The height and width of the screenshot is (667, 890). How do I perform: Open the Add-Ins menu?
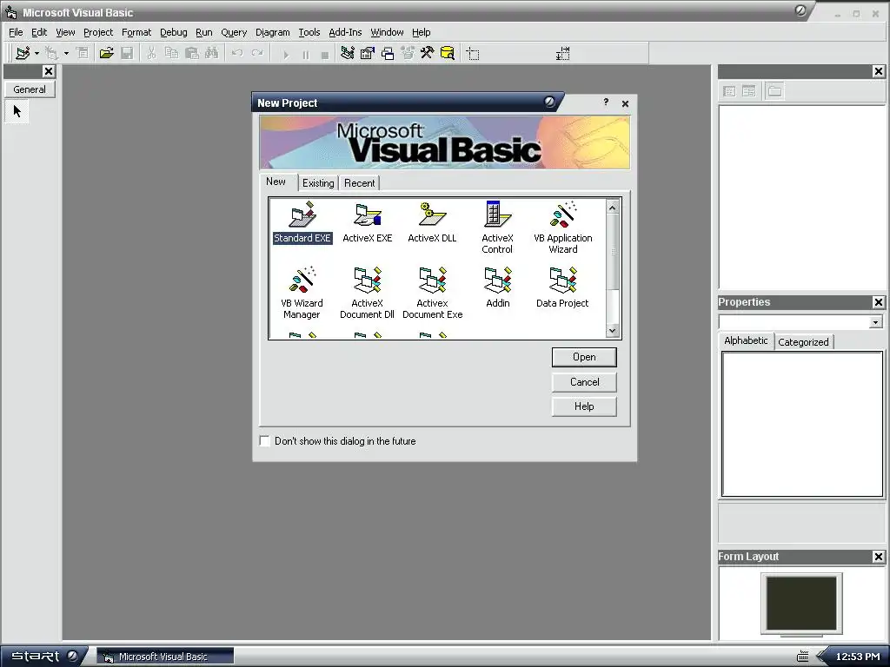(345, 32)
